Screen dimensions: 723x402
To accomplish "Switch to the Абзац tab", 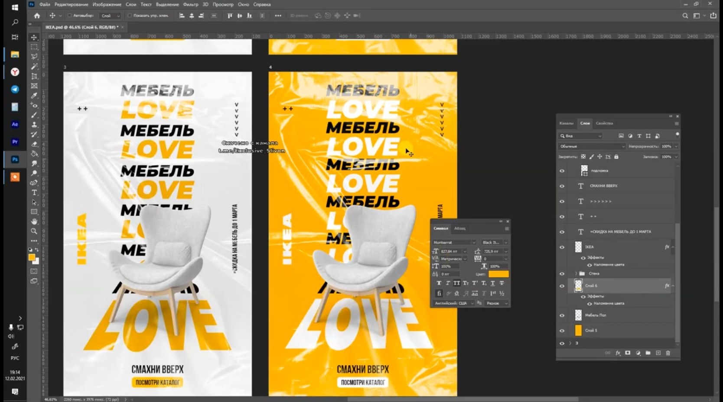I will (x=460, y=228).
